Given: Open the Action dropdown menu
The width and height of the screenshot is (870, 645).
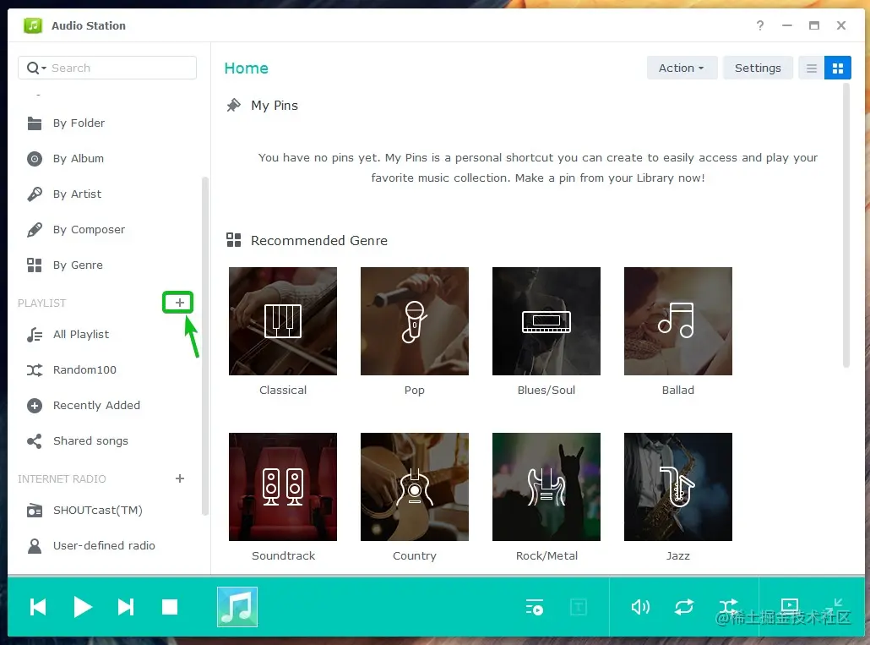Looking at the screenshot, I should [x=682, y=68].
